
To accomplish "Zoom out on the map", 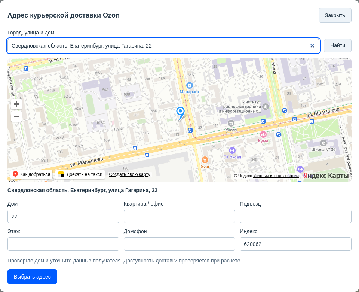I will 16,116.
